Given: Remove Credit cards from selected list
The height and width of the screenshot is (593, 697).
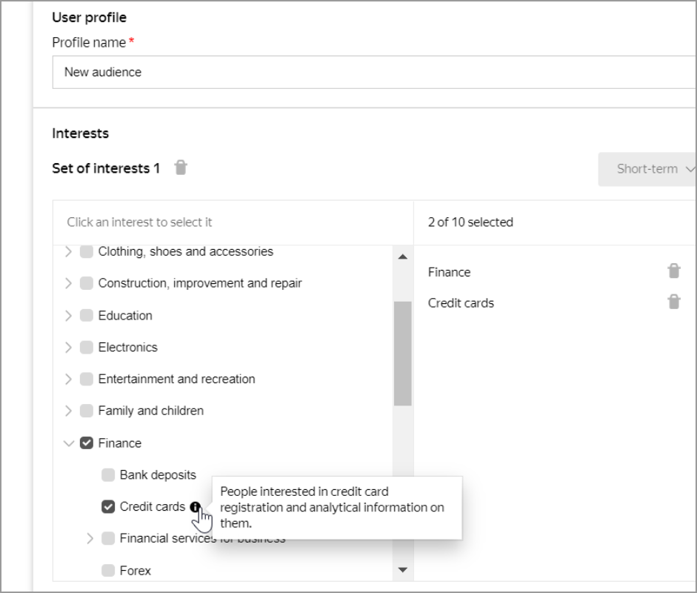Looking at the screenshot, I should coord(673,302).
